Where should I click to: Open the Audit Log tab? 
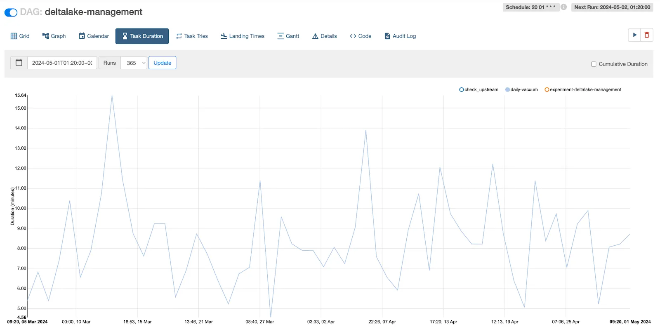[x=400, y=36]
